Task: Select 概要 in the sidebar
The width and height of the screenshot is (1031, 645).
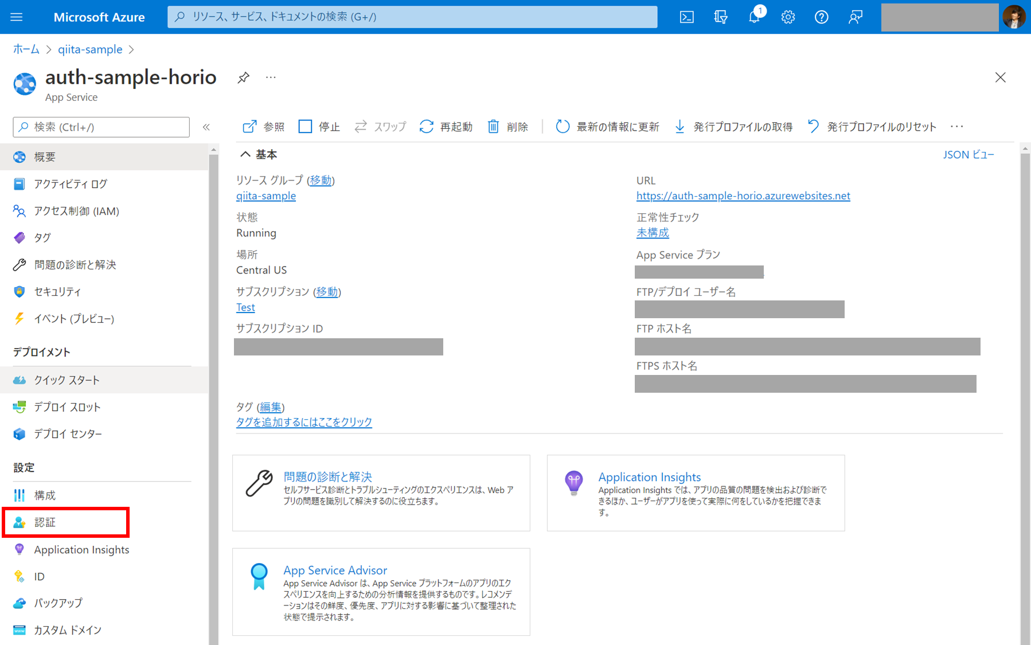Action: (104, 157)
